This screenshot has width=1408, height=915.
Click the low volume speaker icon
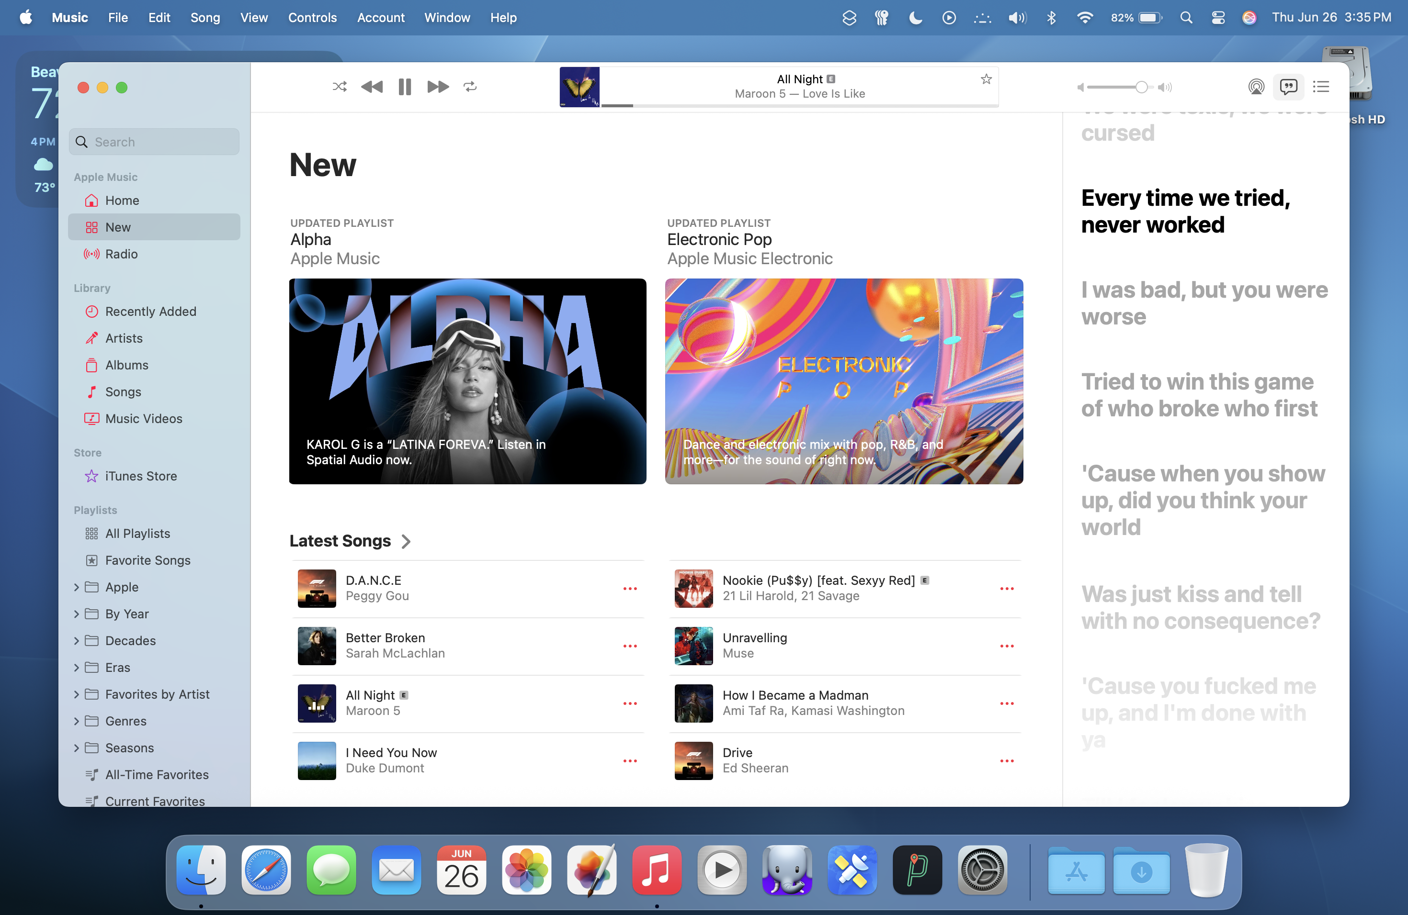pos(1081,88)
